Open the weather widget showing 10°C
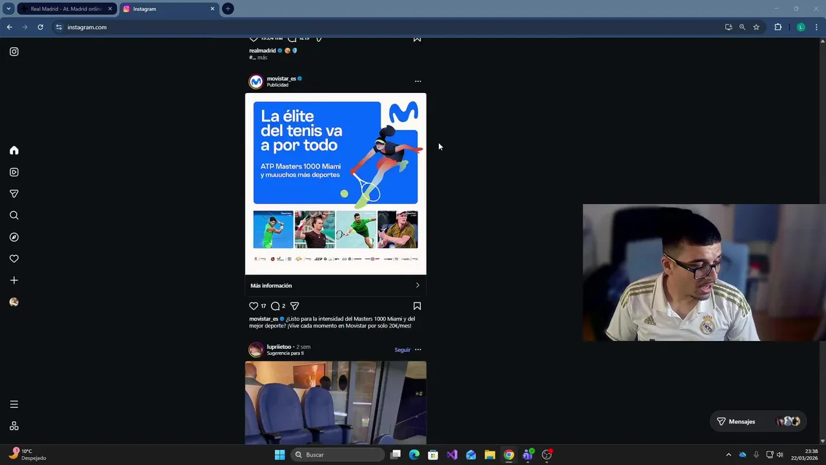Image resolution: width=826 pixels, height=465 pixels. (x=27, y=455)
